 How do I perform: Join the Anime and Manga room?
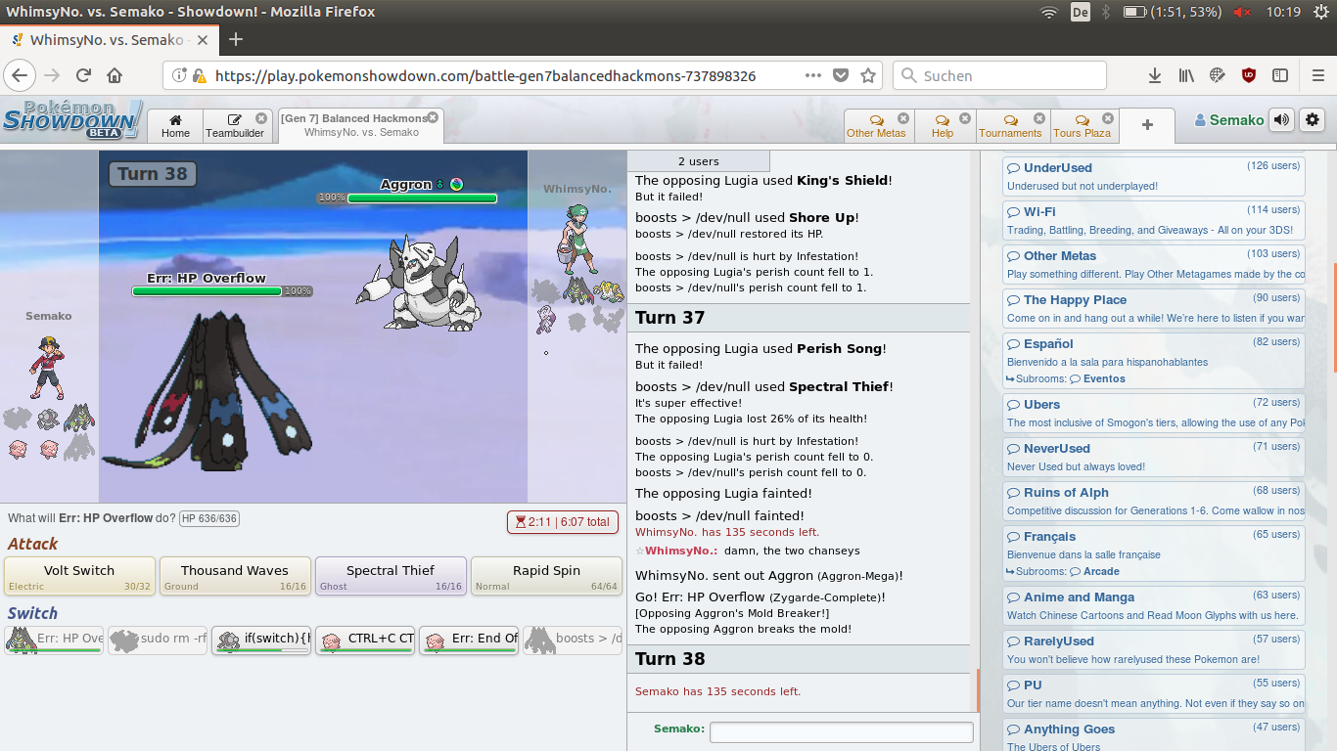[1154, 605]
